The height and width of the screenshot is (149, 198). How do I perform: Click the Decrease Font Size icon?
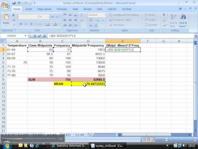pyautogui.click(x=57, y=17)
